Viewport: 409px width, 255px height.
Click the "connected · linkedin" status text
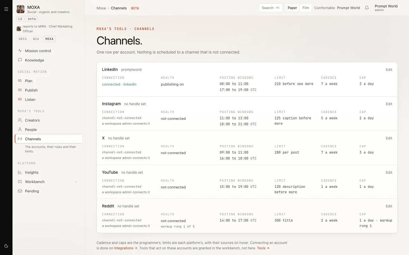[119, 84]
